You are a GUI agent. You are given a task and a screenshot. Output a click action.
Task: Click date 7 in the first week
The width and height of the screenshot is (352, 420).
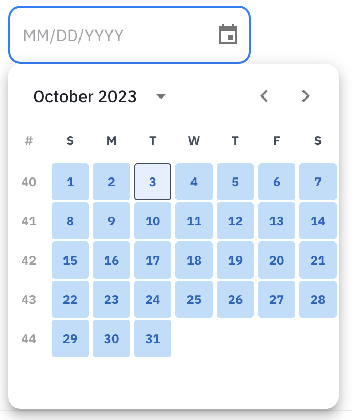tap(318, 182)
